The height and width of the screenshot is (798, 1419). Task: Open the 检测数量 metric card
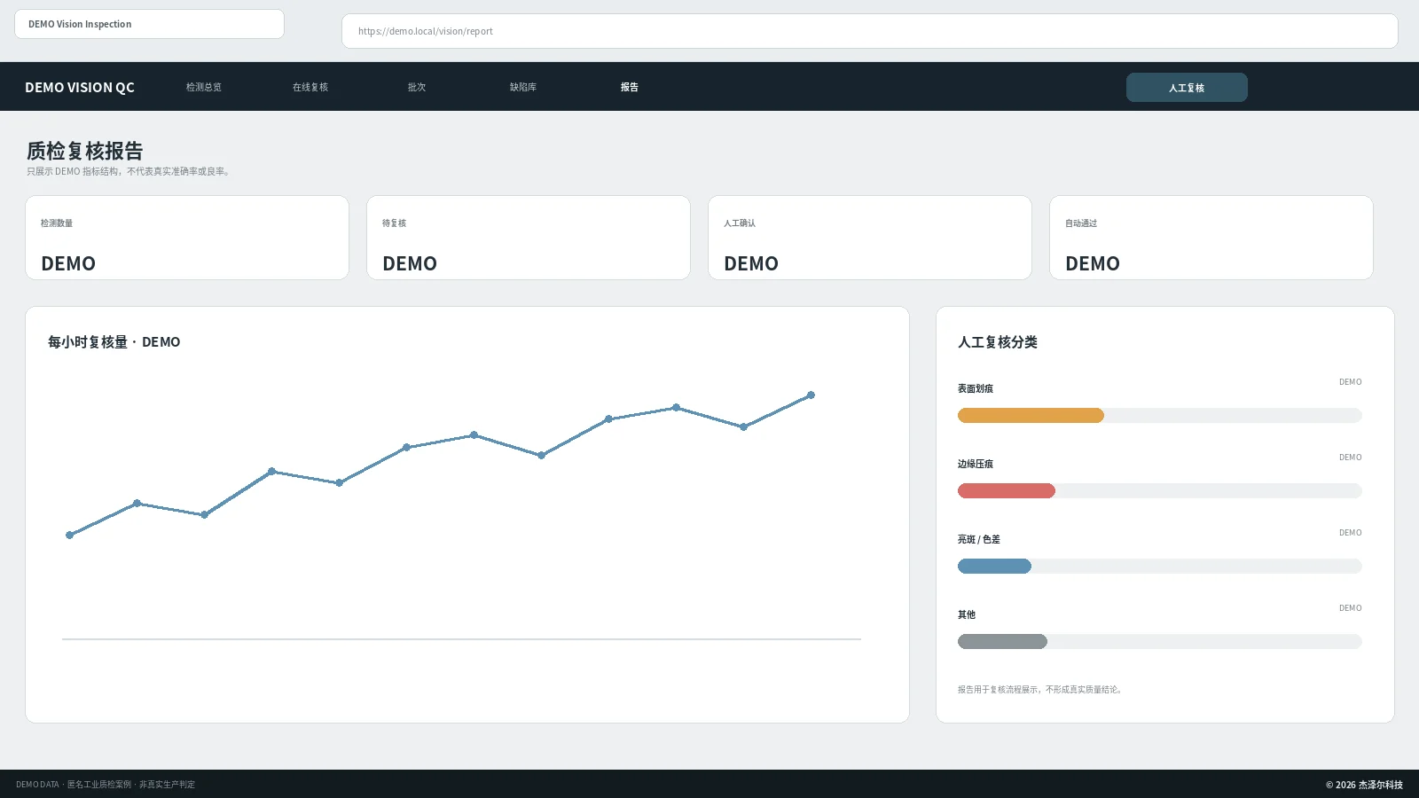[x=187, y=238]
